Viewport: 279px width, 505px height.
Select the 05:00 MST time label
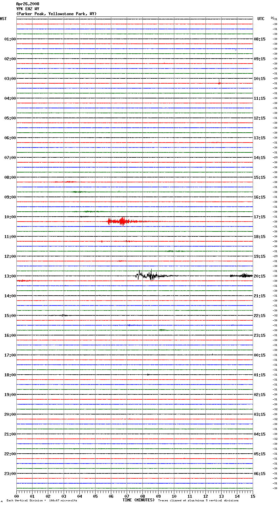(x=10, y=118)
